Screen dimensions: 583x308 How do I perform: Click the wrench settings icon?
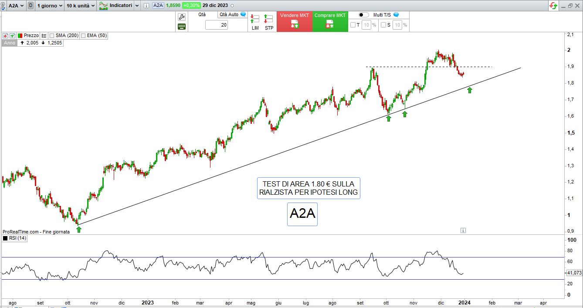[182, 17]
